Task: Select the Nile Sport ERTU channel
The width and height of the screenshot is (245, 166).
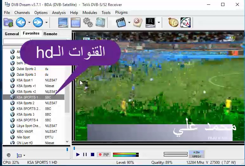Action: 34,137
